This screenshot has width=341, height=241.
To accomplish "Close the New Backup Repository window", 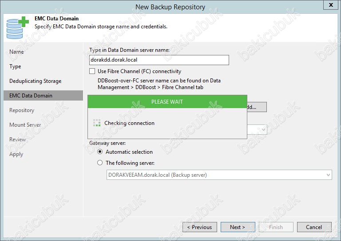I will tap(331, 5).
